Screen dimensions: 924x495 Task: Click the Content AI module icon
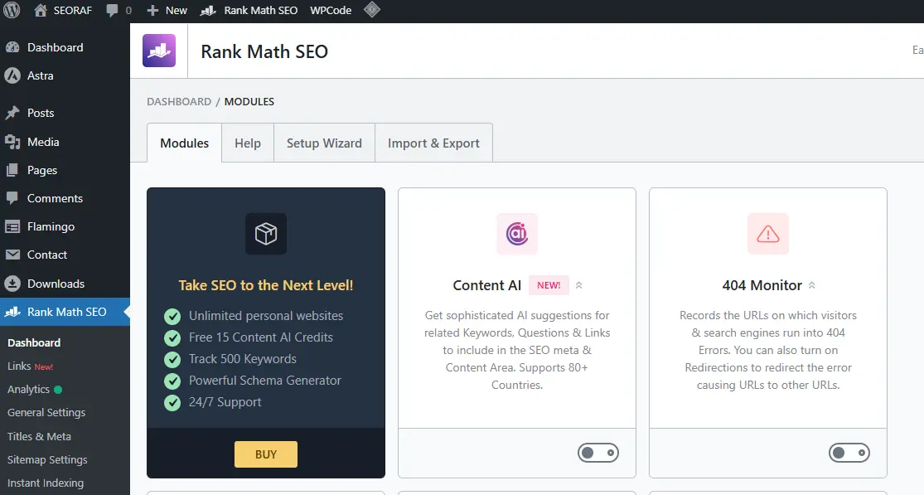click(x=517, y=234)
